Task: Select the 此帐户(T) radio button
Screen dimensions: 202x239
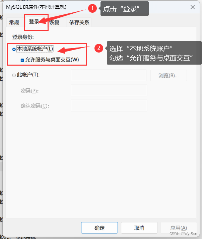Action: [x=14, y=75]
